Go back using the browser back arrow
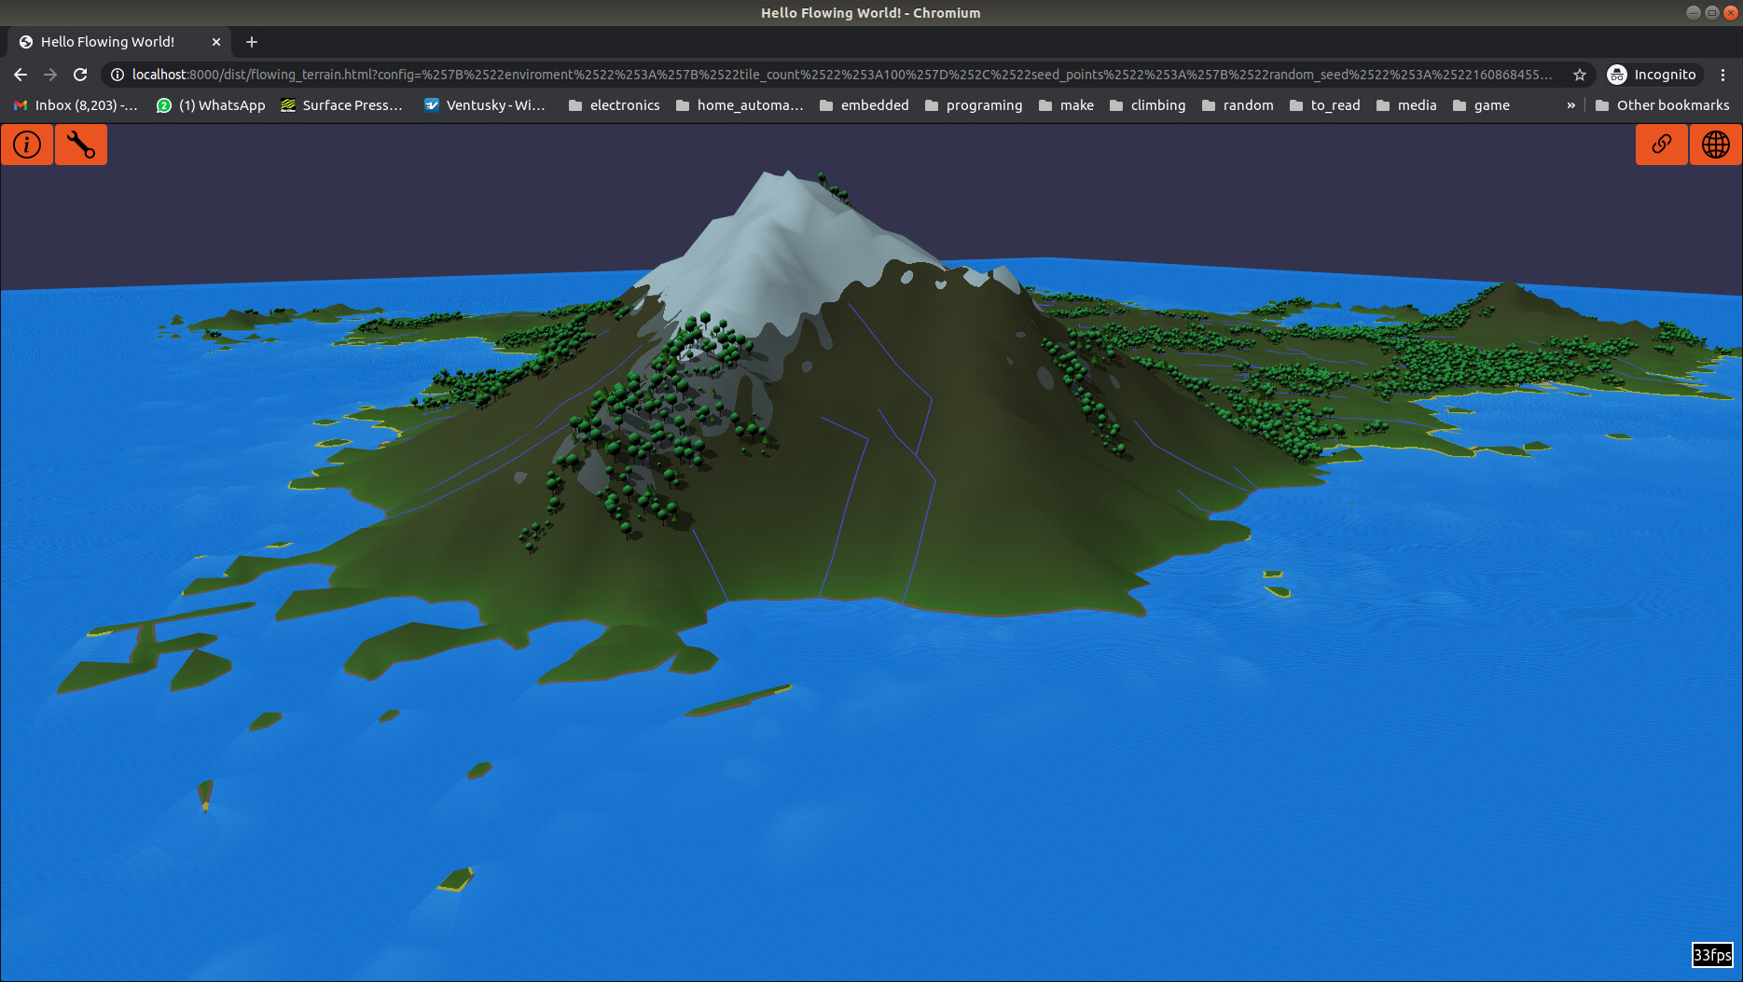 [x=21, y=75]
